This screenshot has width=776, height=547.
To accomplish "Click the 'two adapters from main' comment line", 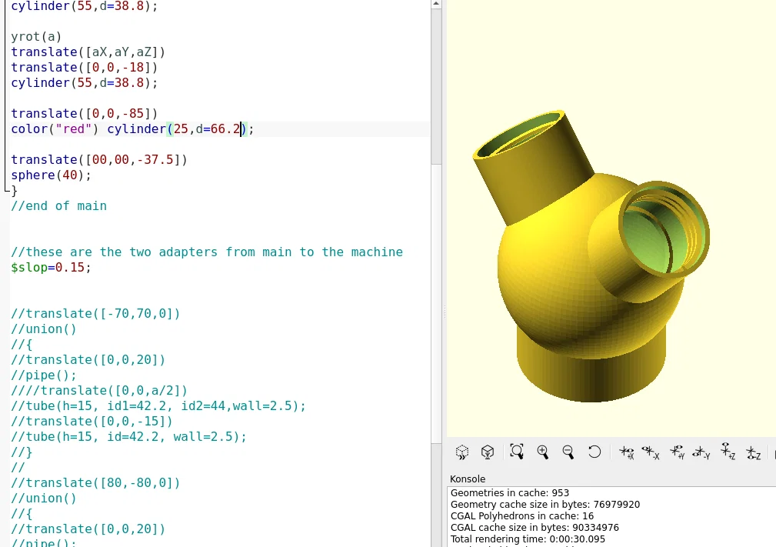I will click(x=207, y=252).
